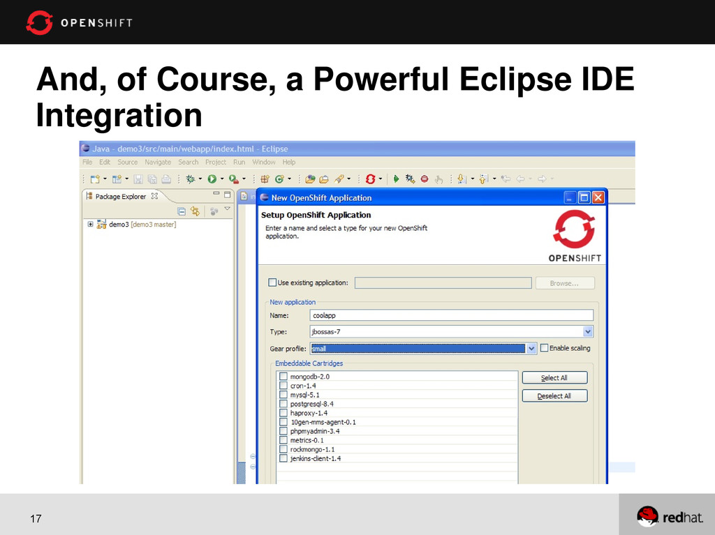Open the OpenShift toolbar icon dropdown arrow
The width and height of the screenshot is (715, 535).
381,179
